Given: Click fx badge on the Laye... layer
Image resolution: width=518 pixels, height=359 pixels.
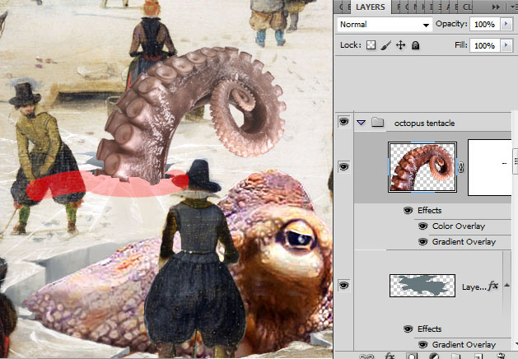Looking at the screenshot, I should tap(493, 286).
